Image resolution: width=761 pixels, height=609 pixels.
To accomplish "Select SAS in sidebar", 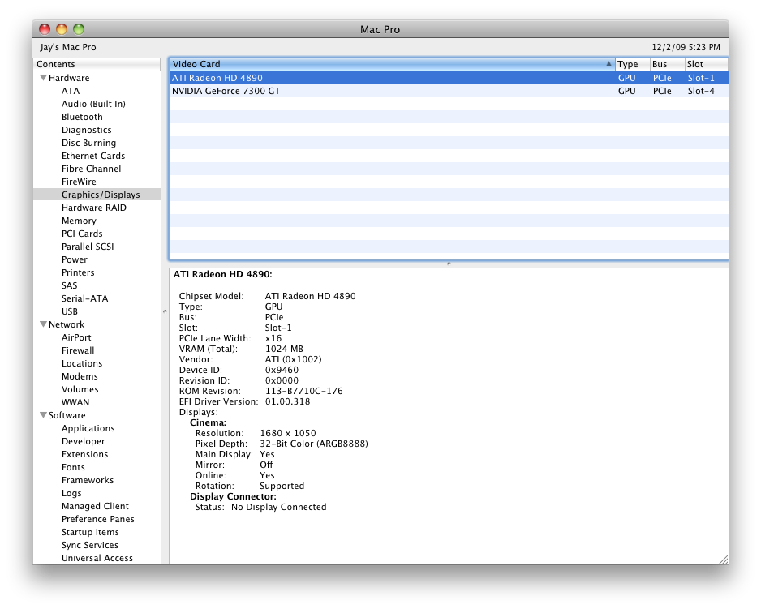I will (x=70, y=285).
